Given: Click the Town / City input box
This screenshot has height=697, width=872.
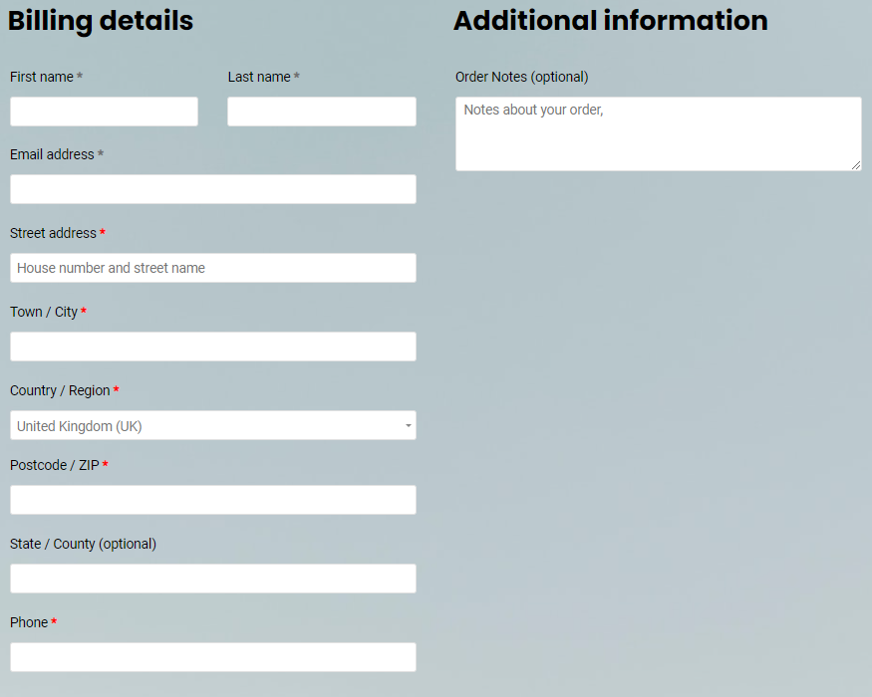Looking at the screenshot, I should [212, 347].
